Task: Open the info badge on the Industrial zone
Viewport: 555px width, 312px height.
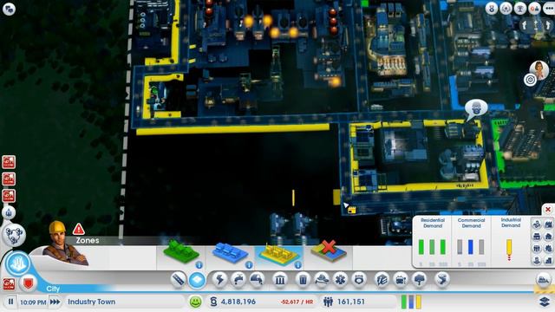Action: [x=297, y=264]
